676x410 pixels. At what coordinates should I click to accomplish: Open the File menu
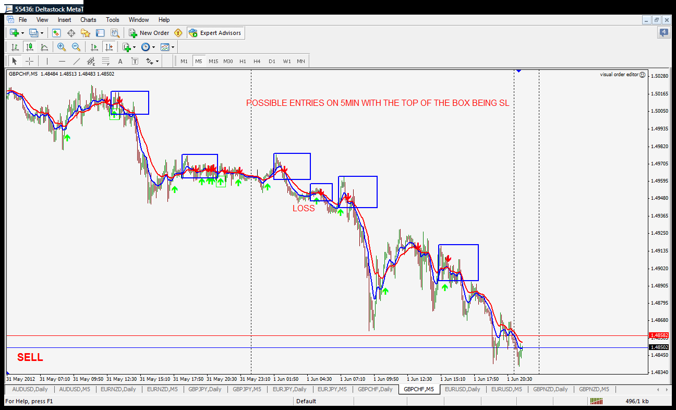[22, 20]
